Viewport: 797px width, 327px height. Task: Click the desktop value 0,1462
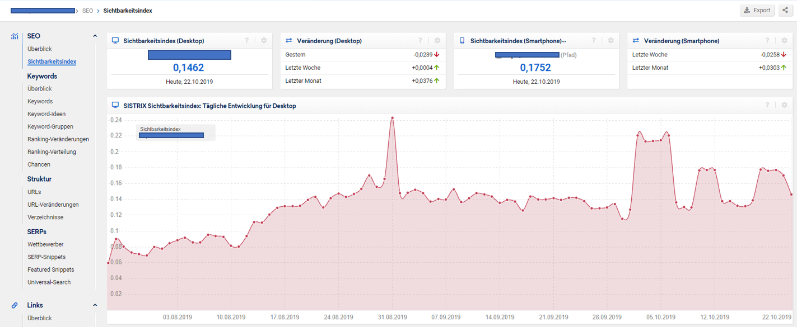(188, 68)
